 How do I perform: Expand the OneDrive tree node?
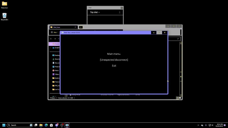(51, 48)
